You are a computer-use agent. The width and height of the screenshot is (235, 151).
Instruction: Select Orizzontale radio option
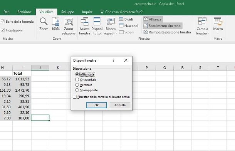click(77, 79)
